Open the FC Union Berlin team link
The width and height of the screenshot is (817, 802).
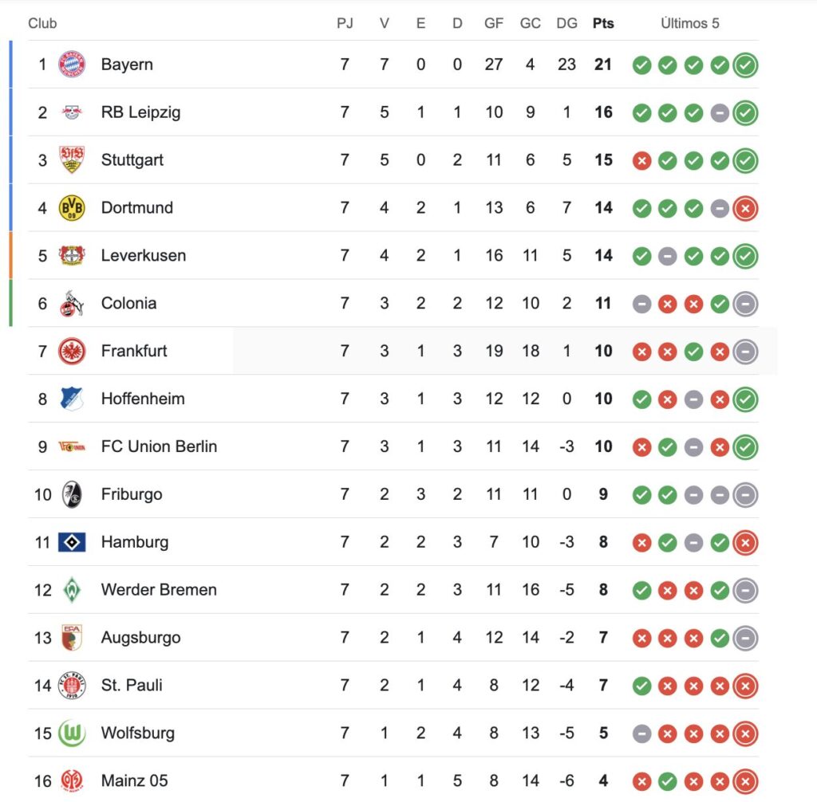tap(159, 446)
